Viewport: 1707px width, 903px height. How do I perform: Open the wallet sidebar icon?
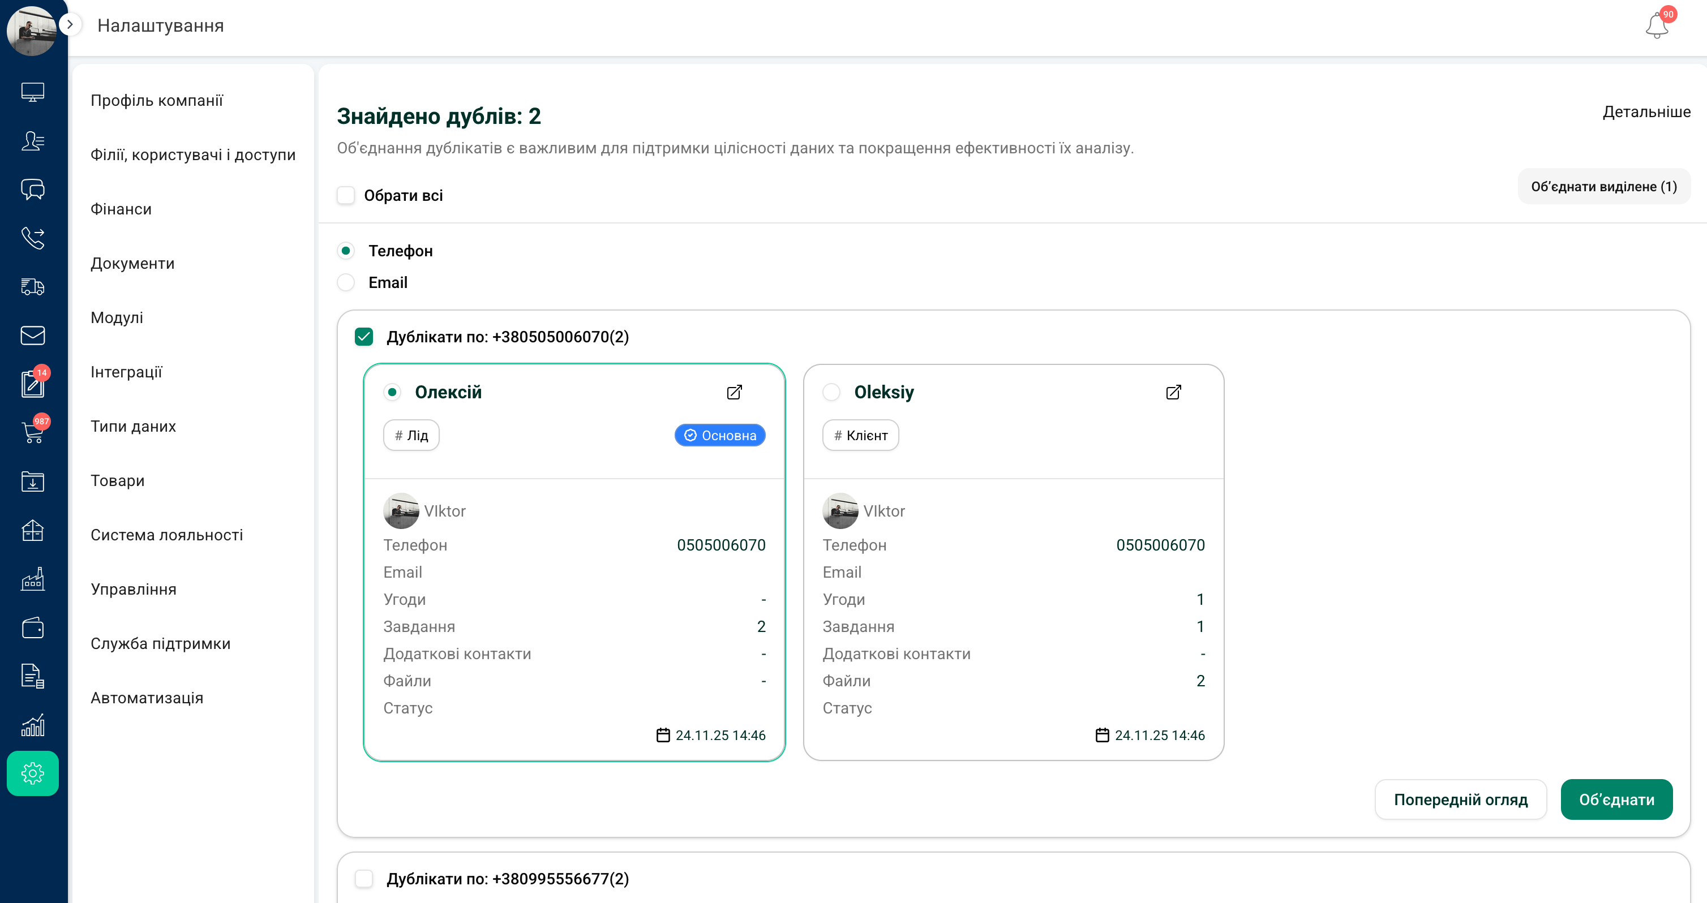coord(32,627)
